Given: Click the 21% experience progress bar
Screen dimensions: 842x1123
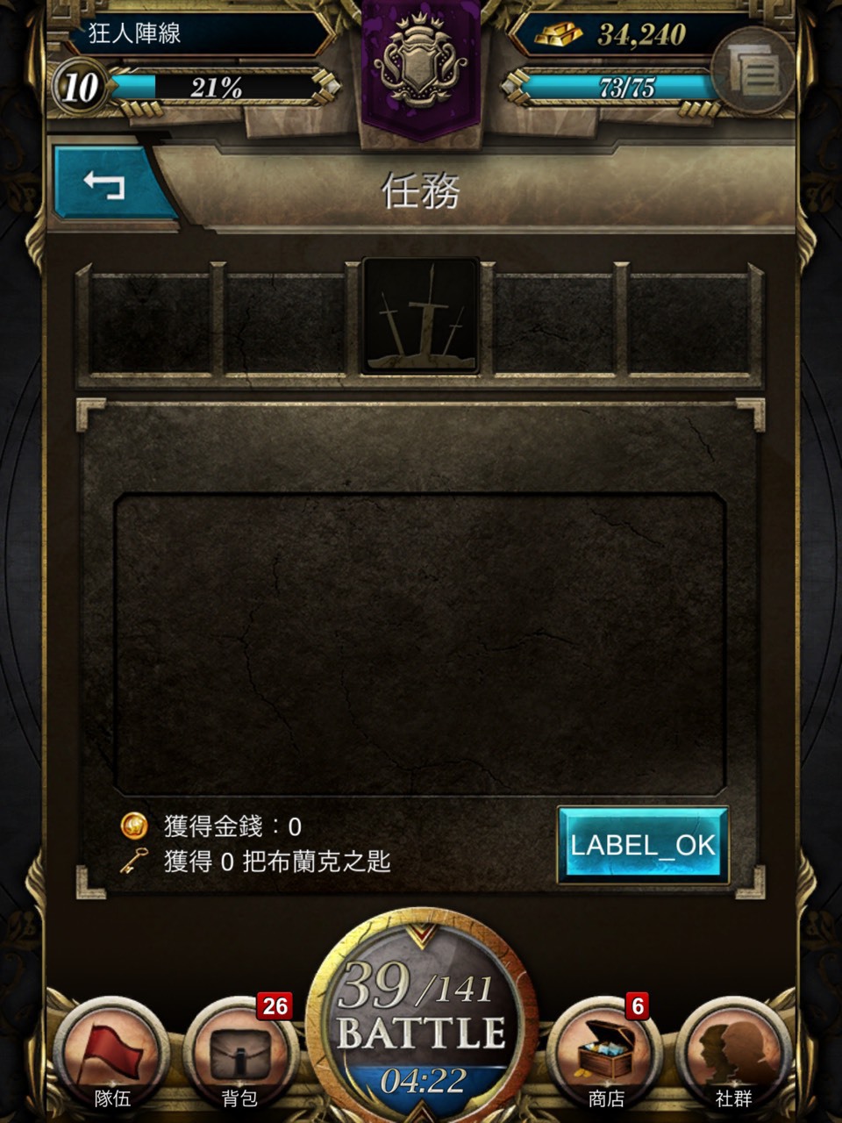Looking at the screenshot, I should (215, 87).
